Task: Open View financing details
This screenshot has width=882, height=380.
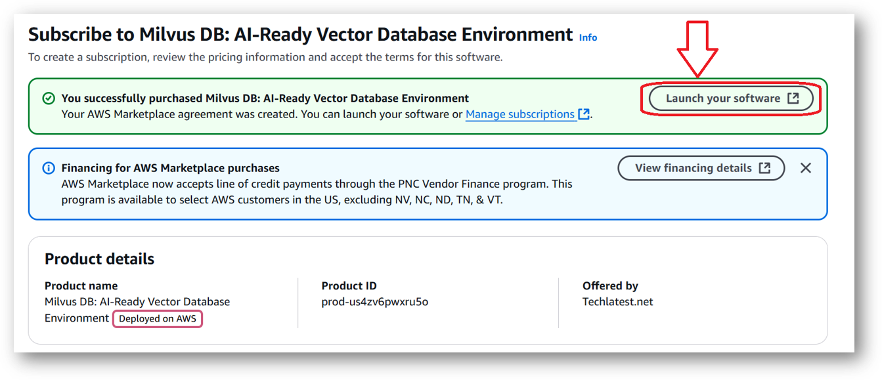Action: pyautogui.click(x=701, y=168)
